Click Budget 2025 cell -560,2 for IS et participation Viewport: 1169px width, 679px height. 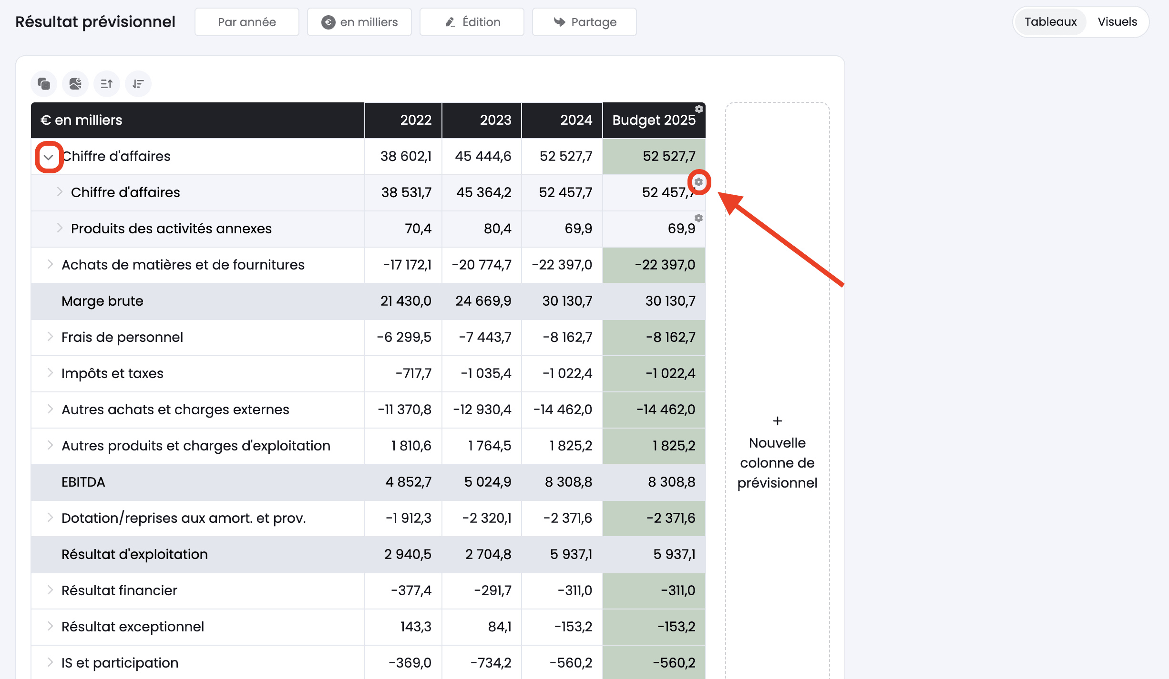[x=654, y=663]
